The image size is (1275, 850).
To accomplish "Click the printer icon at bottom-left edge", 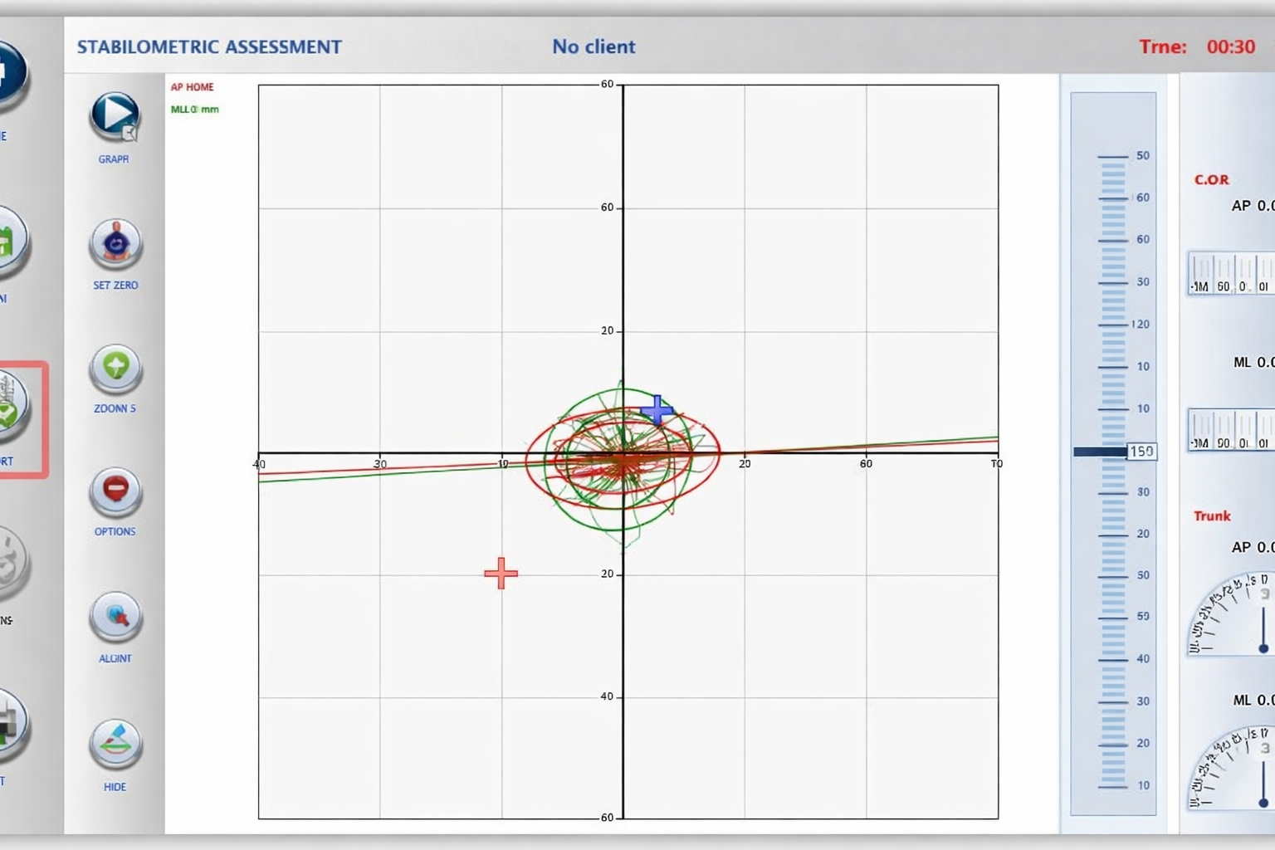I will (x=10, y=725).
